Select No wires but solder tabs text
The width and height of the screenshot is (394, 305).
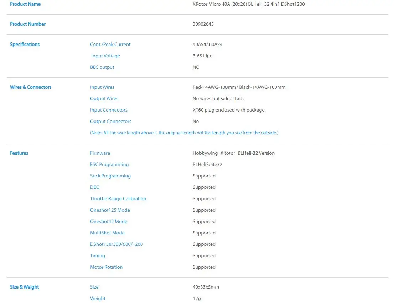(218, 98)
